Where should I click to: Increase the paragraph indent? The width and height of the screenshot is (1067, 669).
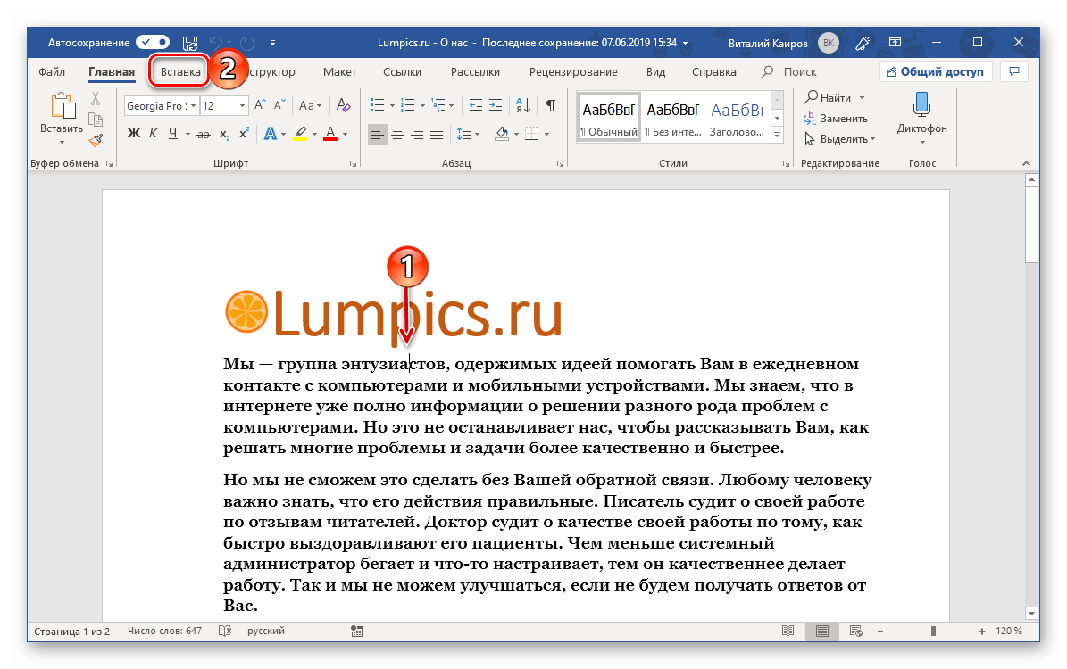point(496,105)
